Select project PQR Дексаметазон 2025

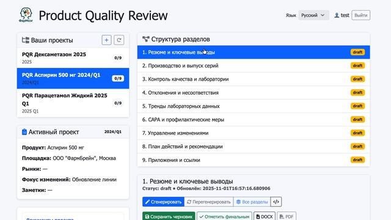coord(73,57)
